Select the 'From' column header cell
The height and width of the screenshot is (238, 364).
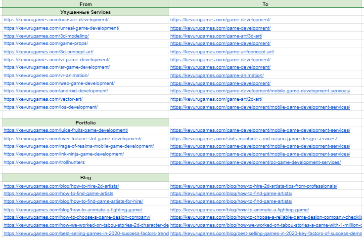(86, 4)
